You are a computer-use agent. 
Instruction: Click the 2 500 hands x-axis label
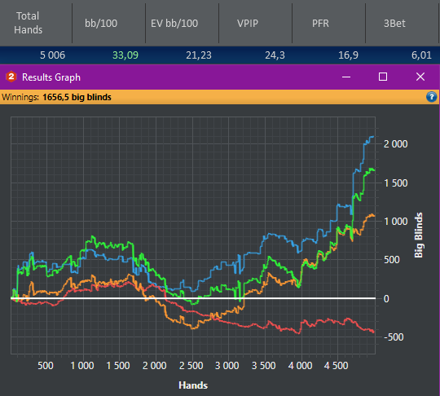coord(191,366)
